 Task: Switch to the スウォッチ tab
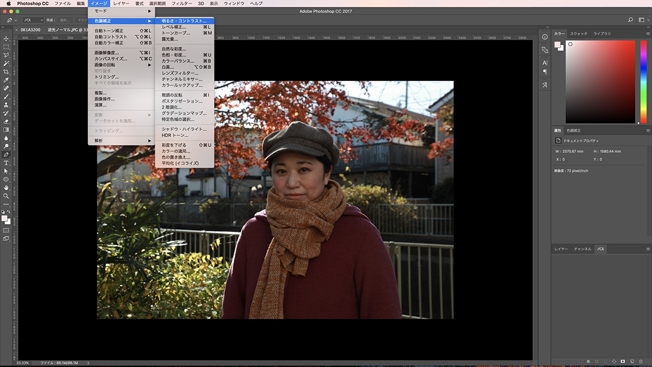click(579, 34)
